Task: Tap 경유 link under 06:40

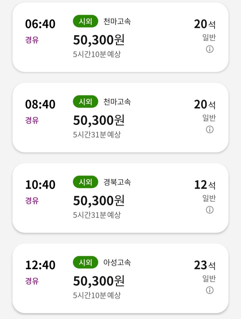Action: tap(32, 40)
